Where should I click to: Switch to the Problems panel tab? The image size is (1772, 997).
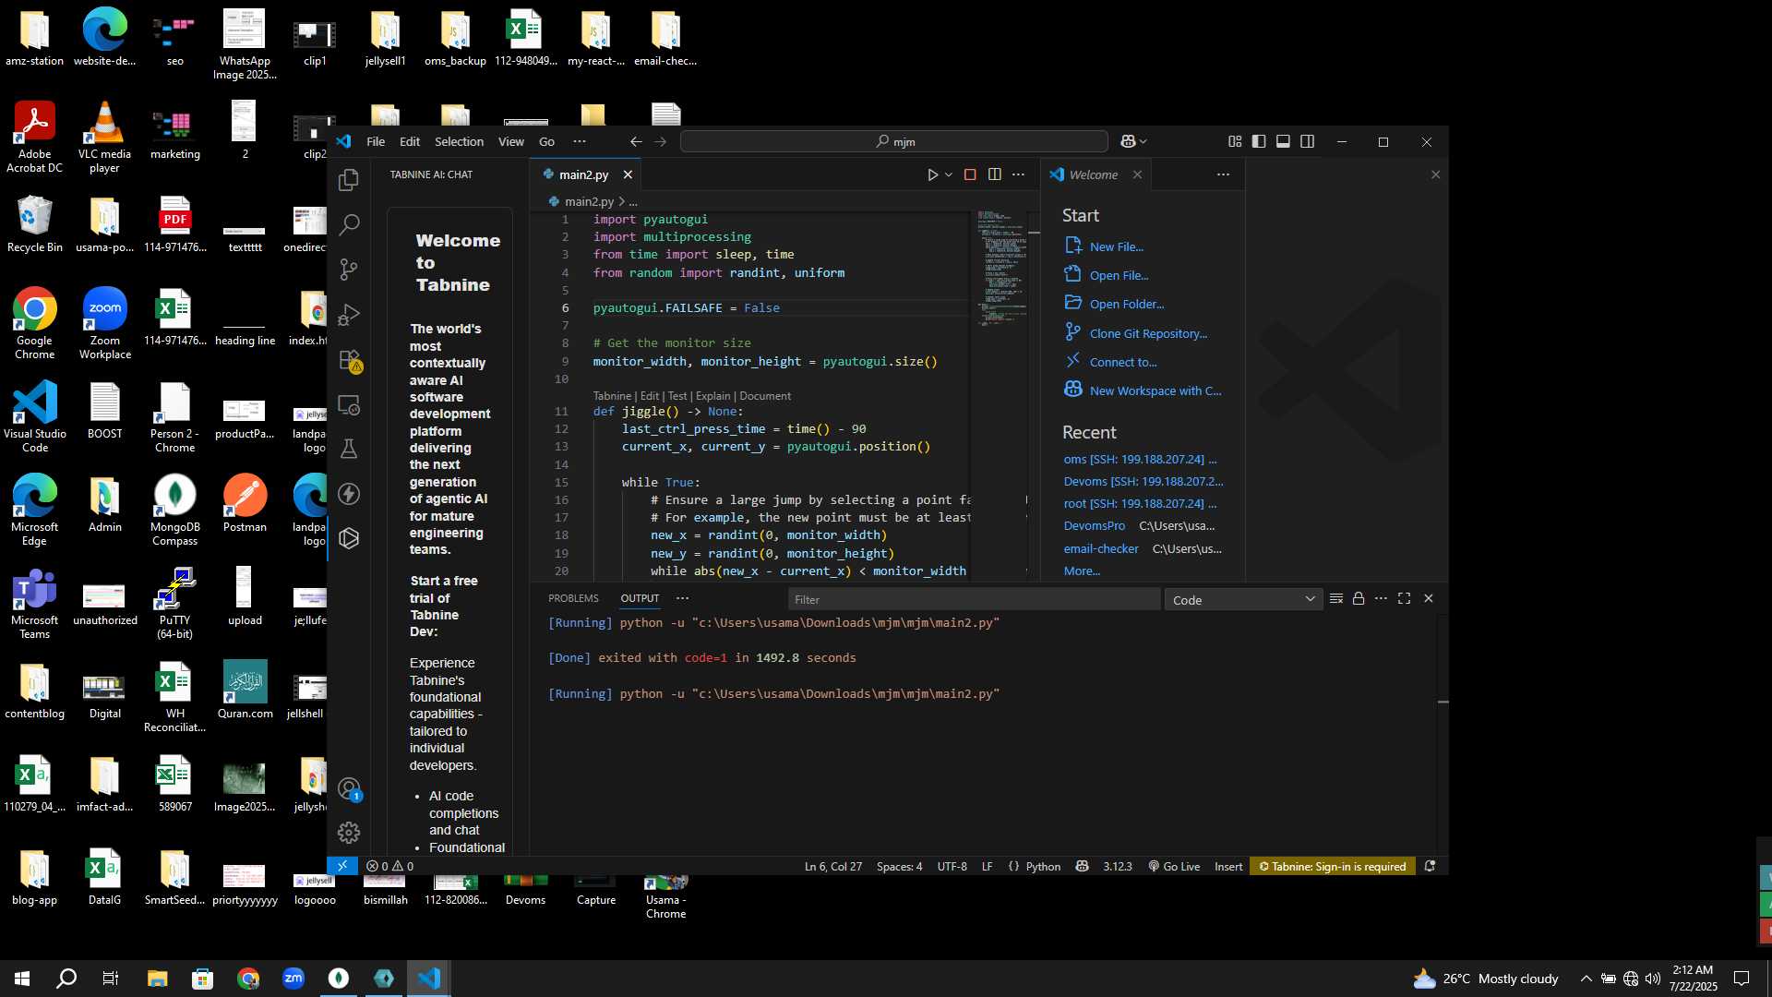pos(573,598)
